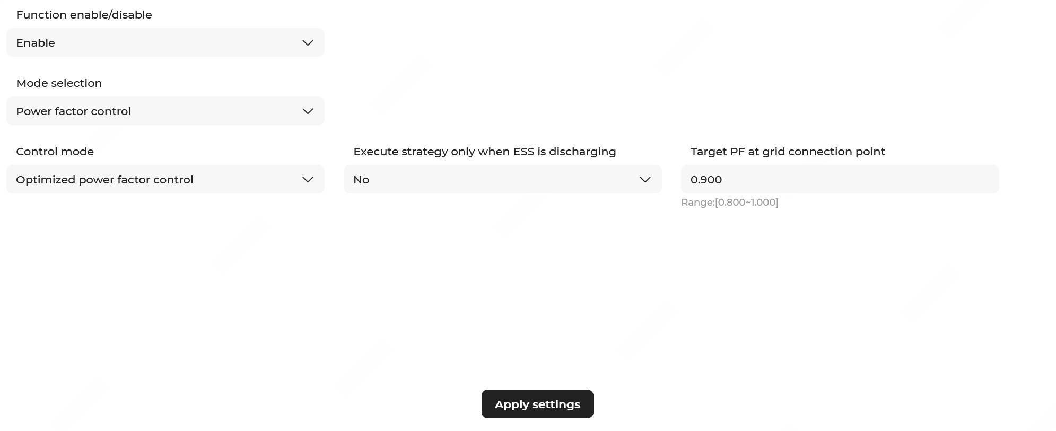
Task: Click the chevron arrow in the No dropdown
Action: (x=645, y=180)
